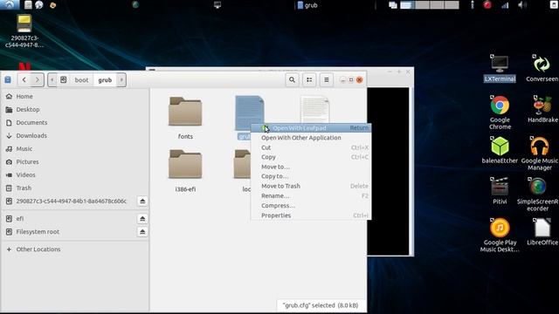Open Documents in sidebar
This screenshot has height=314, width=559.
[74, 122]
